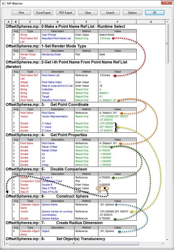Clear the watcher contents
The height and width of the screenshot is (250, 174).
click(x=88, y=13)
